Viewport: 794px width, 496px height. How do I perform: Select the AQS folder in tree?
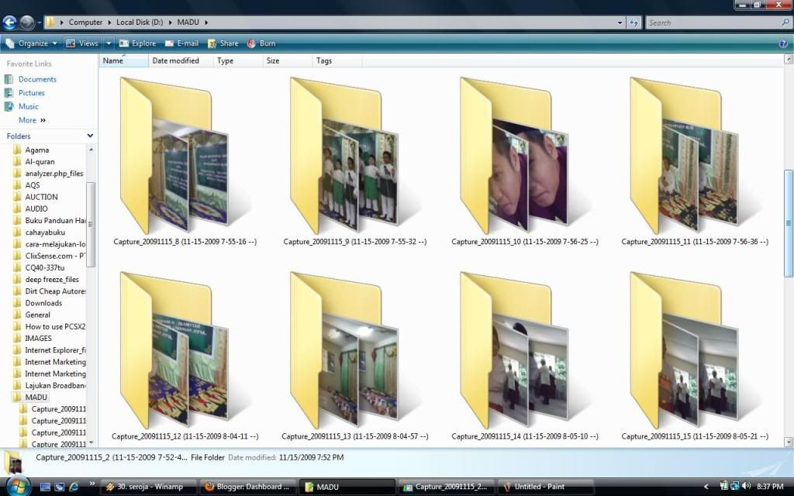(x=33, y=185)
